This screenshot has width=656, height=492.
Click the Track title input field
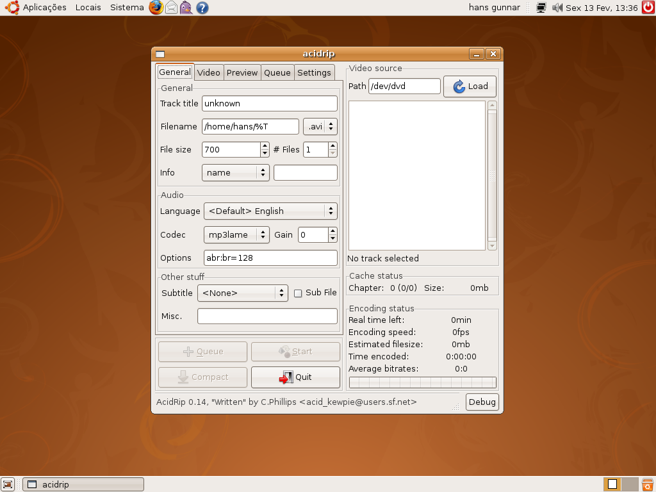[270, 103]
